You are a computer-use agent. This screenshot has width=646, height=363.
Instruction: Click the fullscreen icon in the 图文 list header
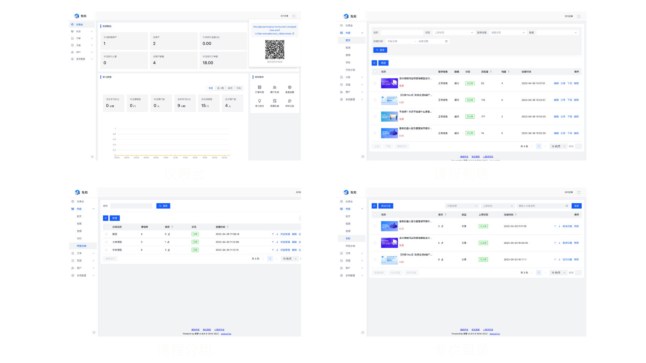click(579, 16)
